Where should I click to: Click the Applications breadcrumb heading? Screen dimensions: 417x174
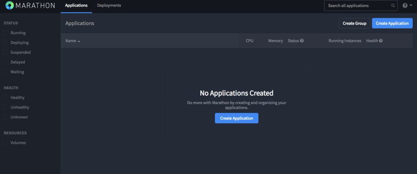(80, 23)
